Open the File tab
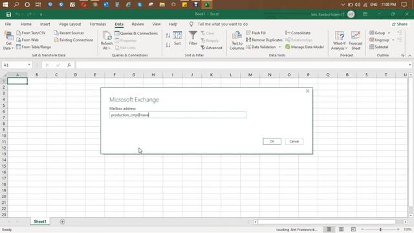Viewport: 414px width, 233px height. click(x=8, y=24)
